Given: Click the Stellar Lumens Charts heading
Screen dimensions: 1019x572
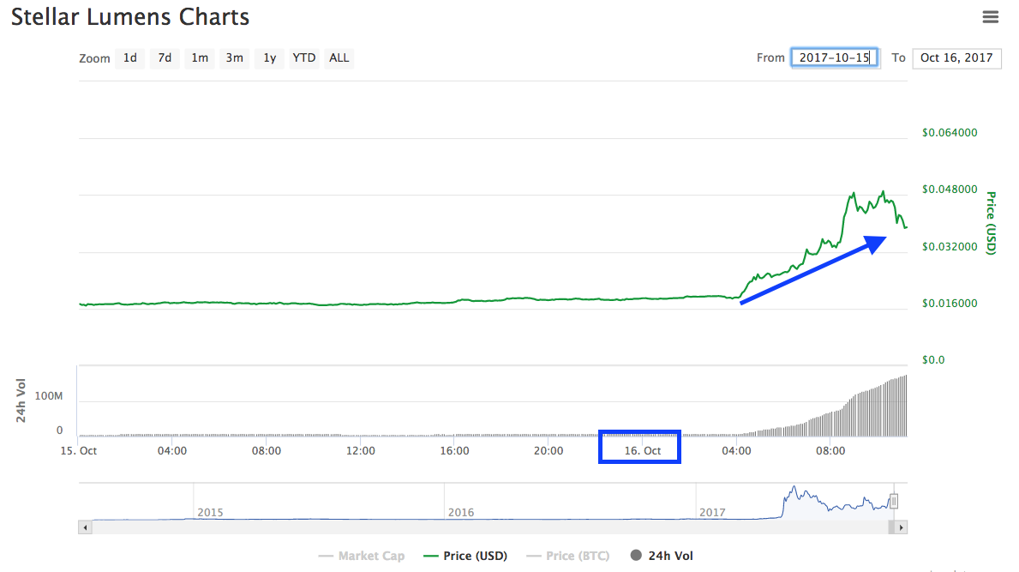Looking at the screenshot, I should [130, 17].
